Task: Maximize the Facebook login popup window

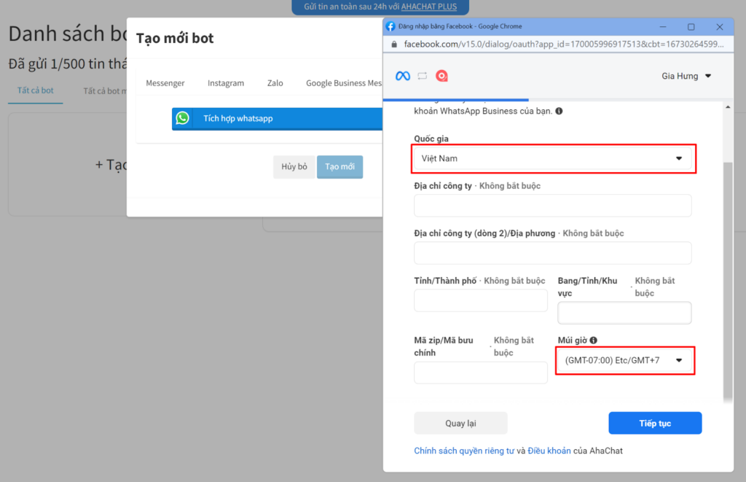Action: tap(691, 27)
